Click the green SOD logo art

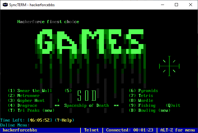coord(86,96)
